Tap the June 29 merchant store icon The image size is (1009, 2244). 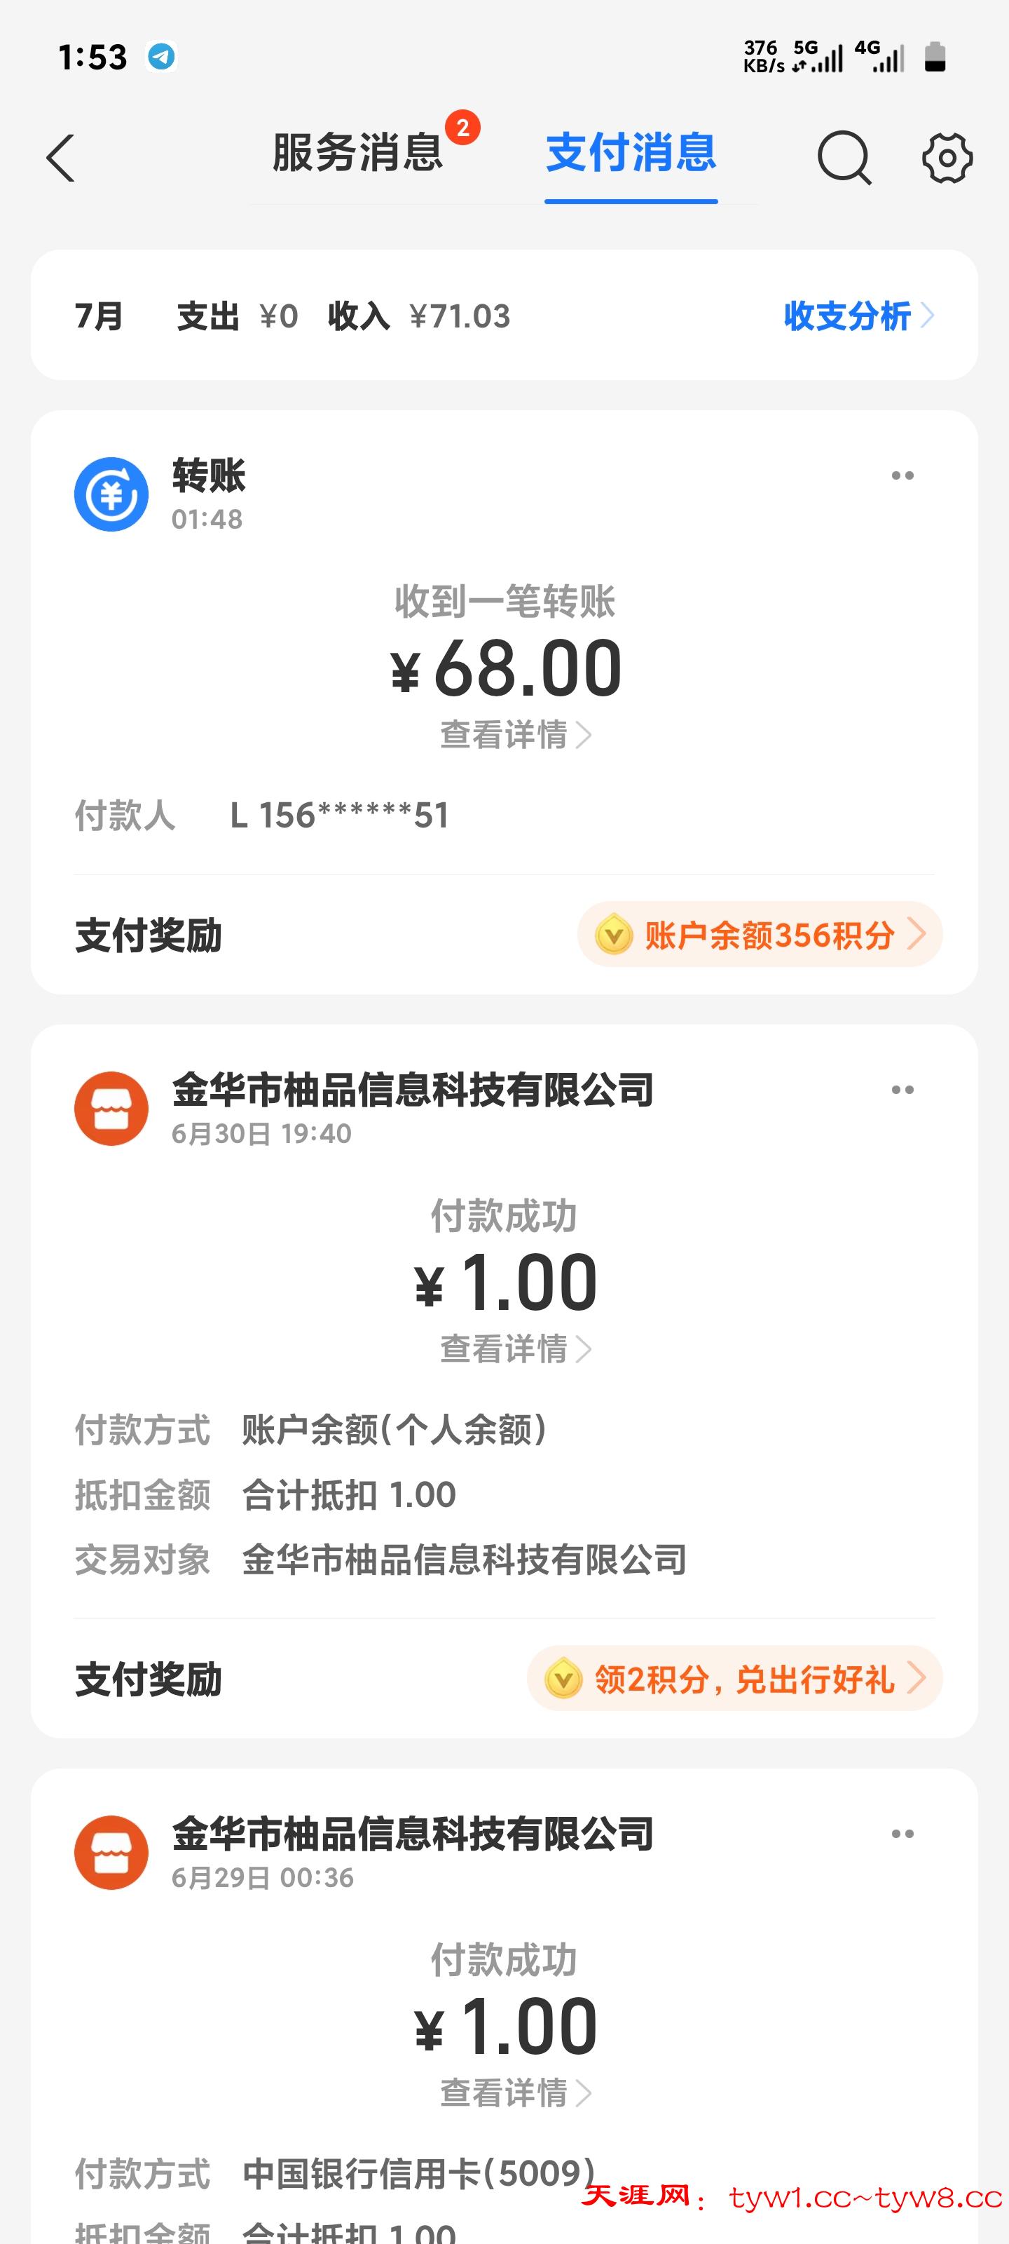111,1852
